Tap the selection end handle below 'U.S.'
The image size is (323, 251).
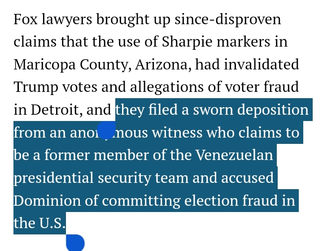coord(75,242)
